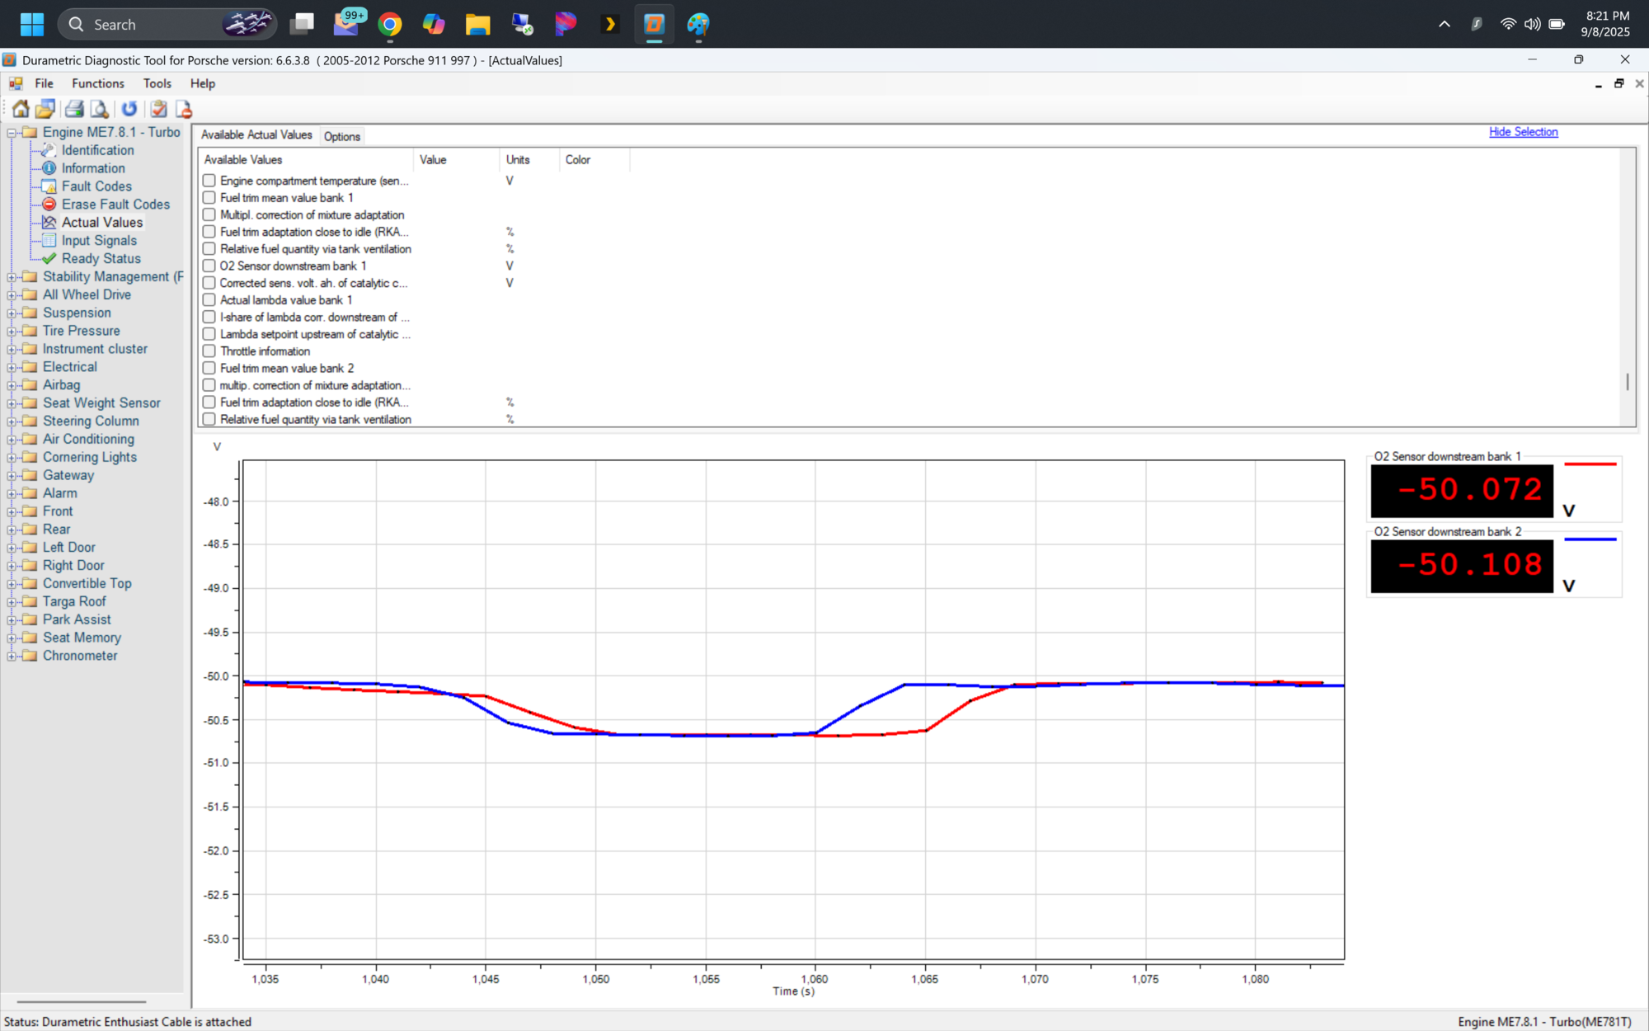The image size is (1649, 1031).
Task: Tick Fuel trim mean value bank 2
Action: pyautogui.click(x=209, y=368)
